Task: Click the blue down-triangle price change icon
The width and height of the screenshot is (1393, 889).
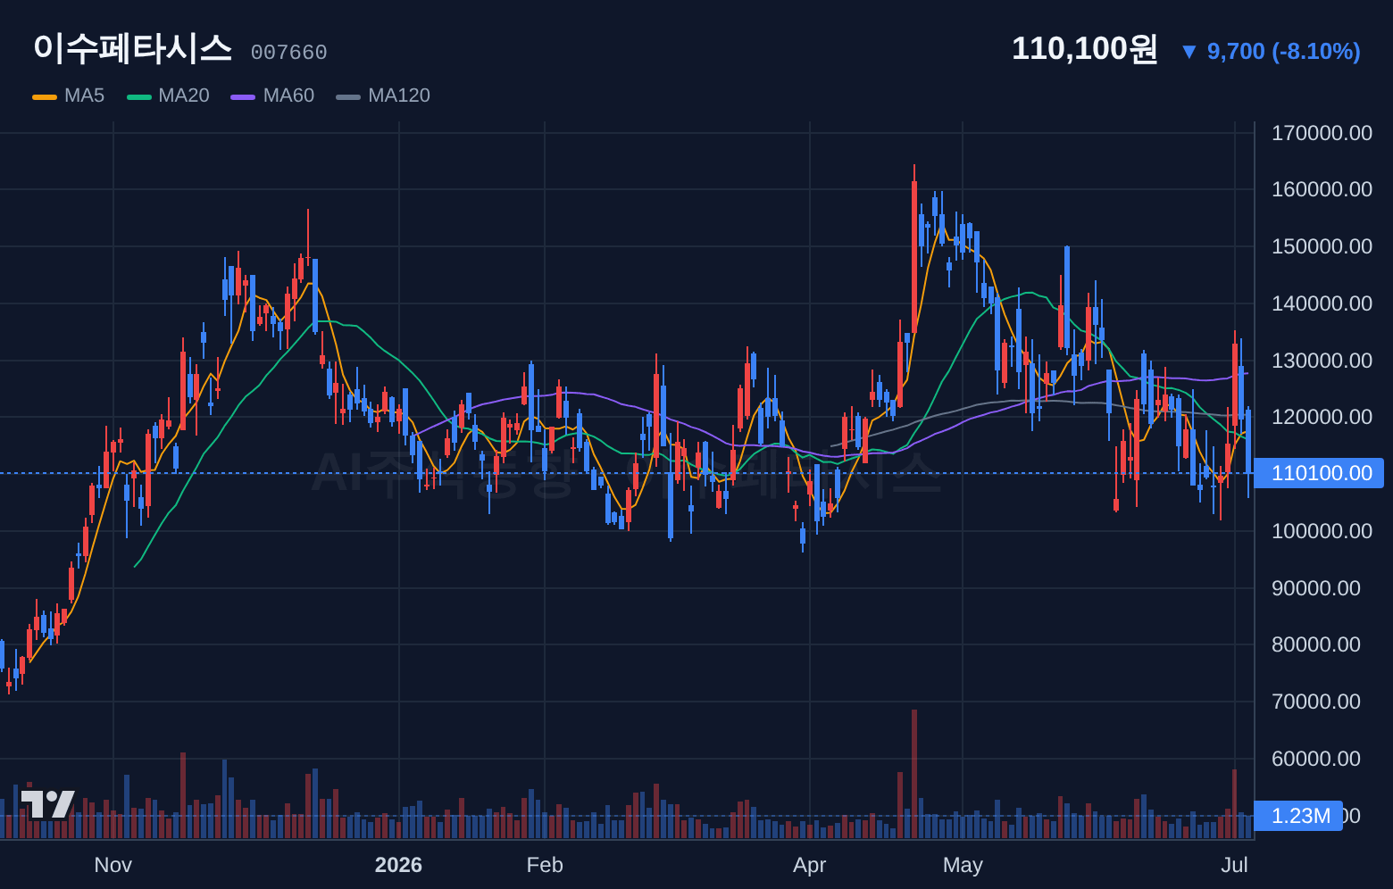Action: pos(1189,52)
